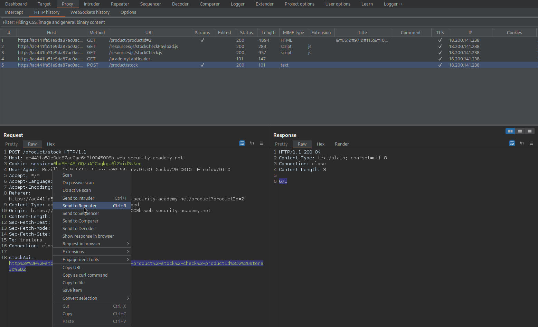Click Scan in context menu
The height and width of the screenshot is (327, 538).
(92, 175)
